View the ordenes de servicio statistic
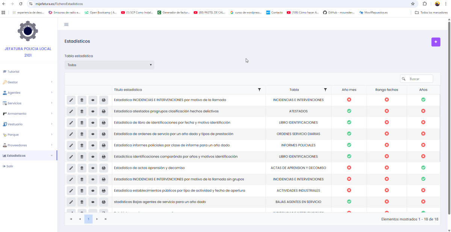The image size is (451, 232). 93,134
